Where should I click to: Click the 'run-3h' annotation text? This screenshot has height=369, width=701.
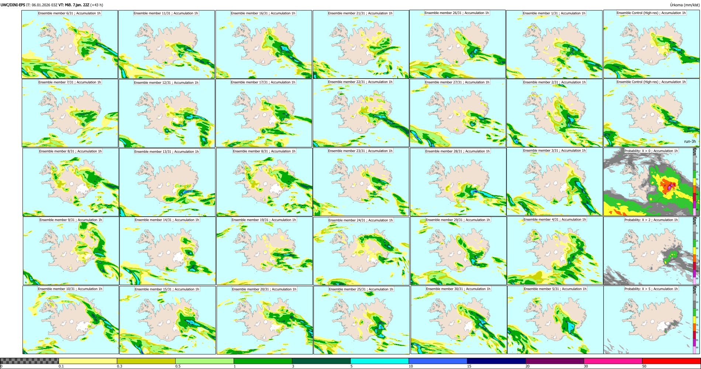coord(690,141)
